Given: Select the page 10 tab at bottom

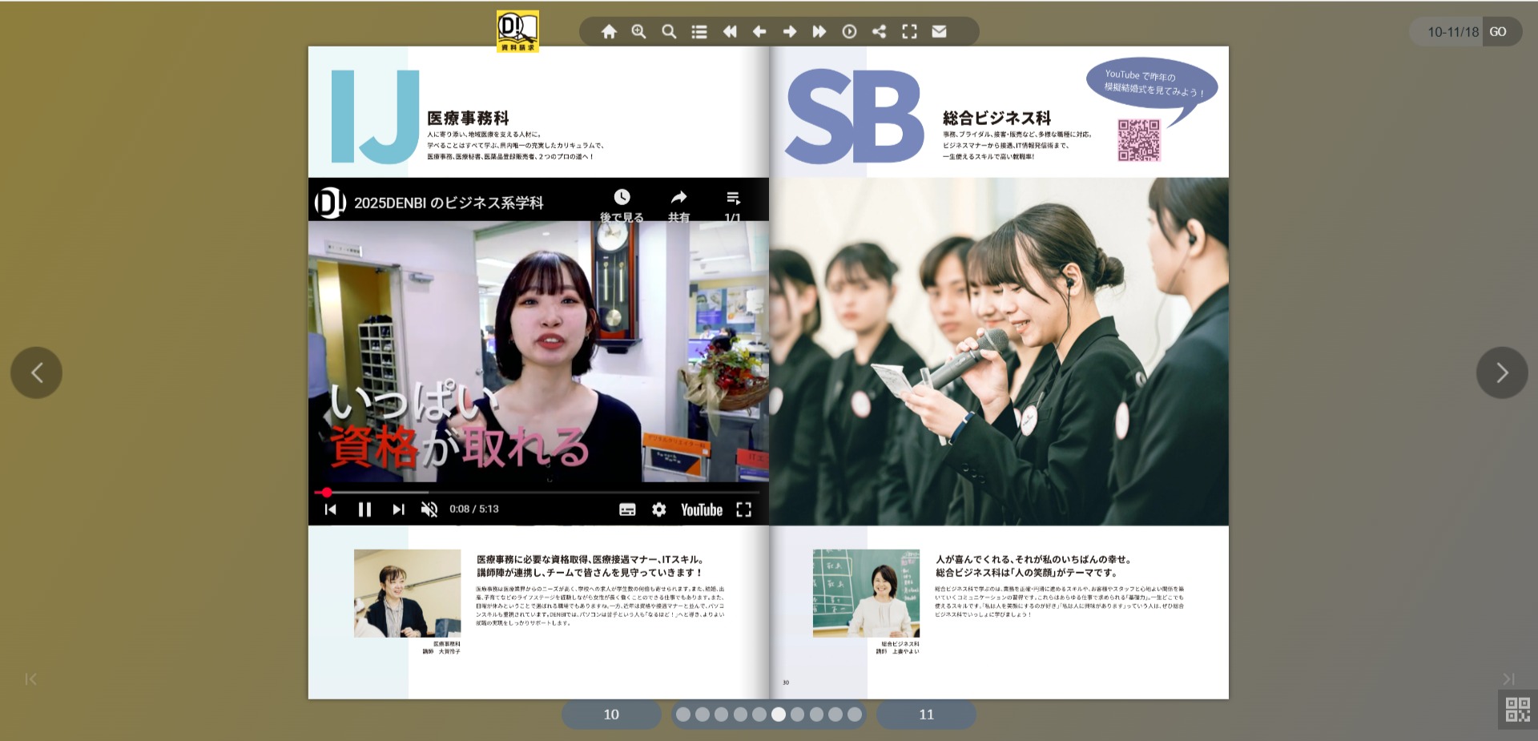Looking at the screenshot, I should click(x=611, y=715).
